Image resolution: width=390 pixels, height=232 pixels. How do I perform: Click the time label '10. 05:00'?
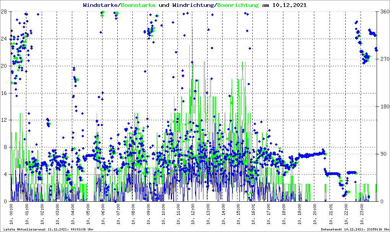tap(88, 214)
